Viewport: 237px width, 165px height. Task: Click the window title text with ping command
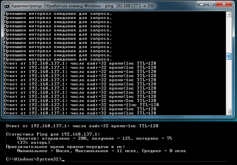coord(83,6)
